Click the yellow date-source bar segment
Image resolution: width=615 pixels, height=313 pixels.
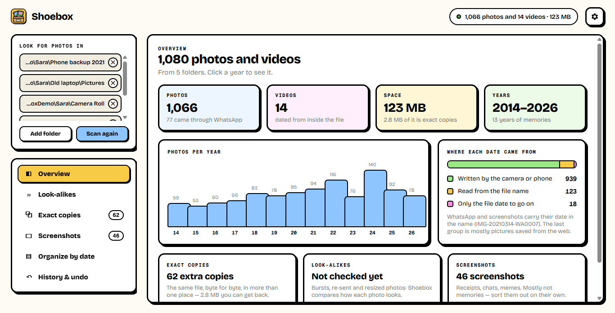pos(567,165)
